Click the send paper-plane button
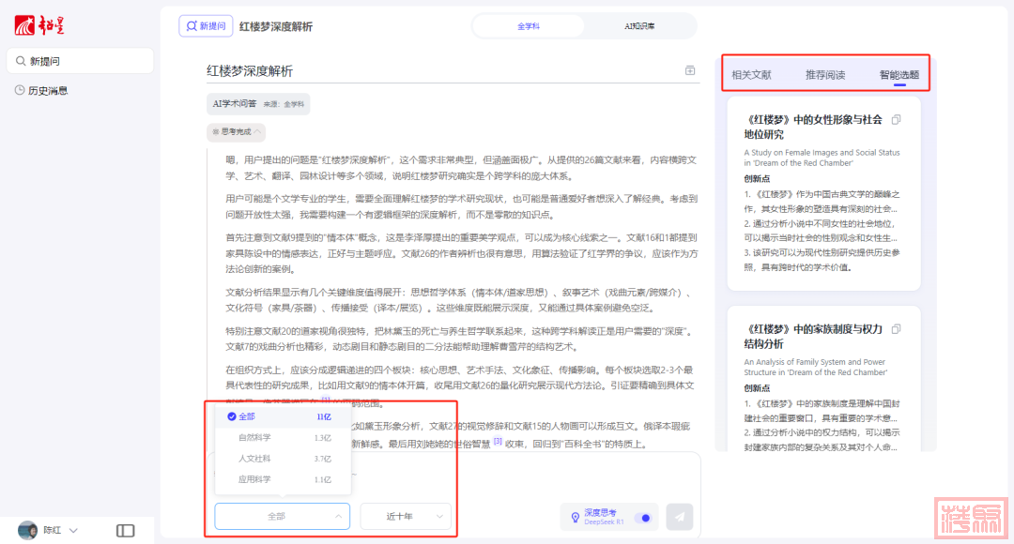 pyautogui.click(x=679, y=516)
